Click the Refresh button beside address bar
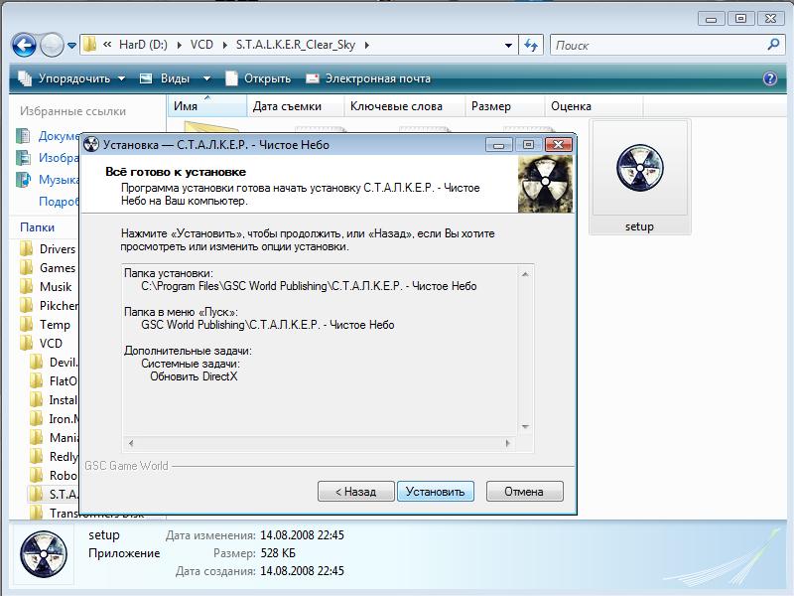The image size is (794, 596). coord(531,45)
